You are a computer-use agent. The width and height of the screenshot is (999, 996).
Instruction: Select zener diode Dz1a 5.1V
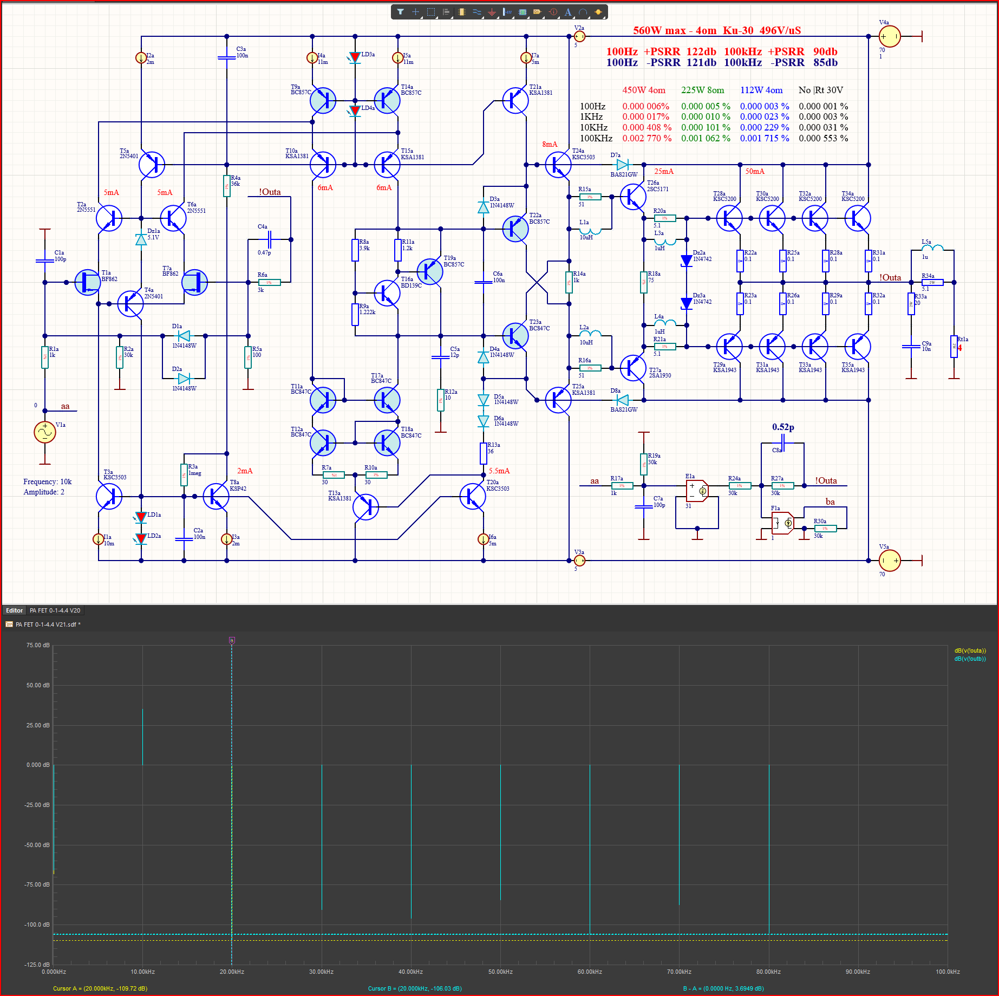tap(141, 239)
